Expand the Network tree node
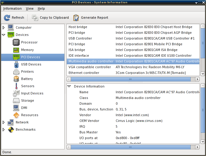 [4, 122]
